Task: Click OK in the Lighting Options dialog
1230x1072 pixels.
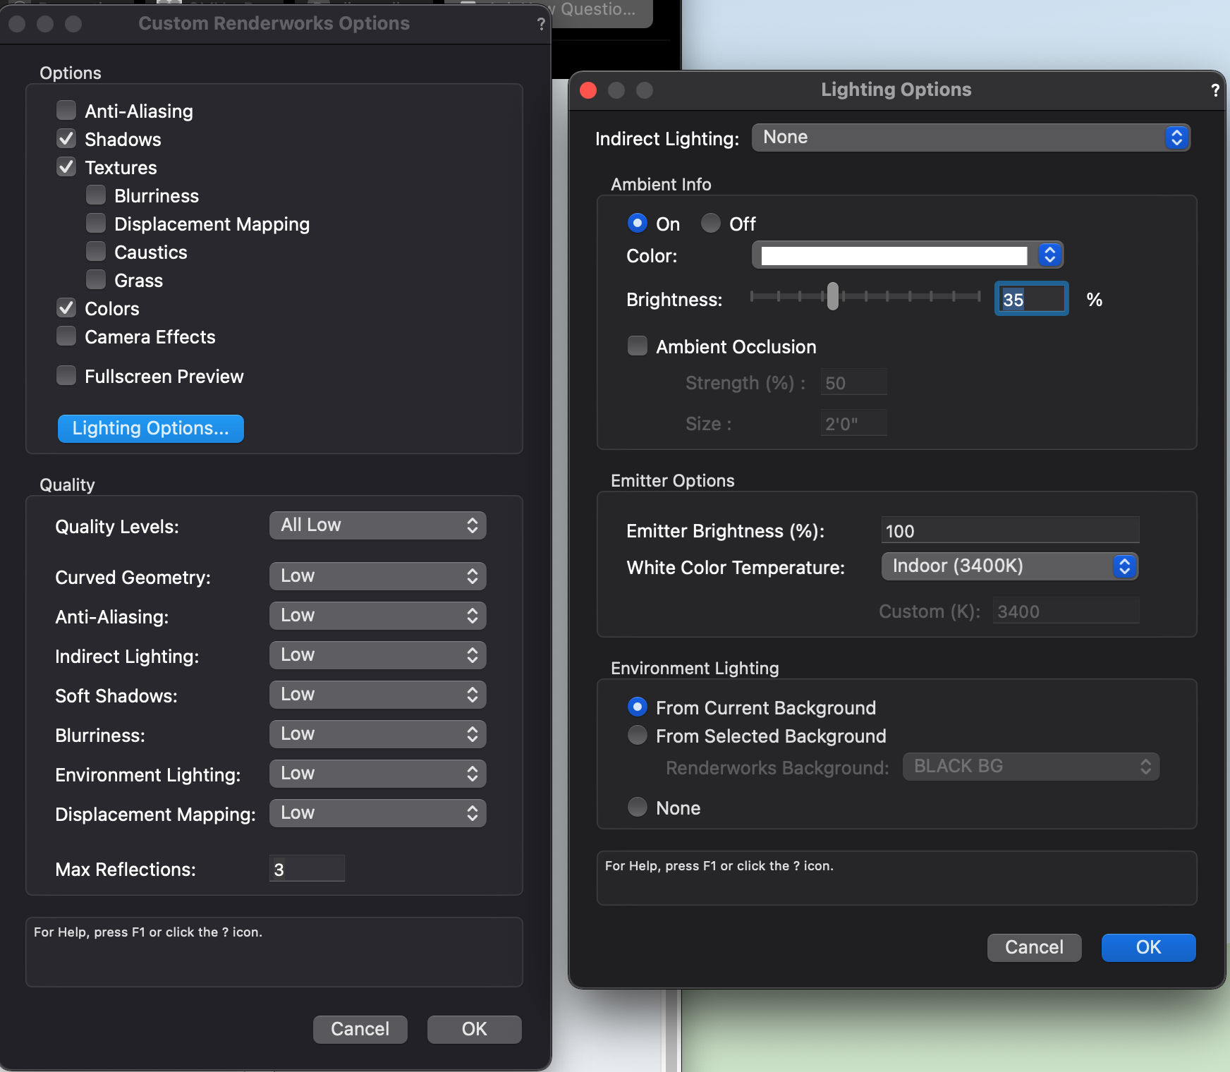Action: (x=1147, y=947)
